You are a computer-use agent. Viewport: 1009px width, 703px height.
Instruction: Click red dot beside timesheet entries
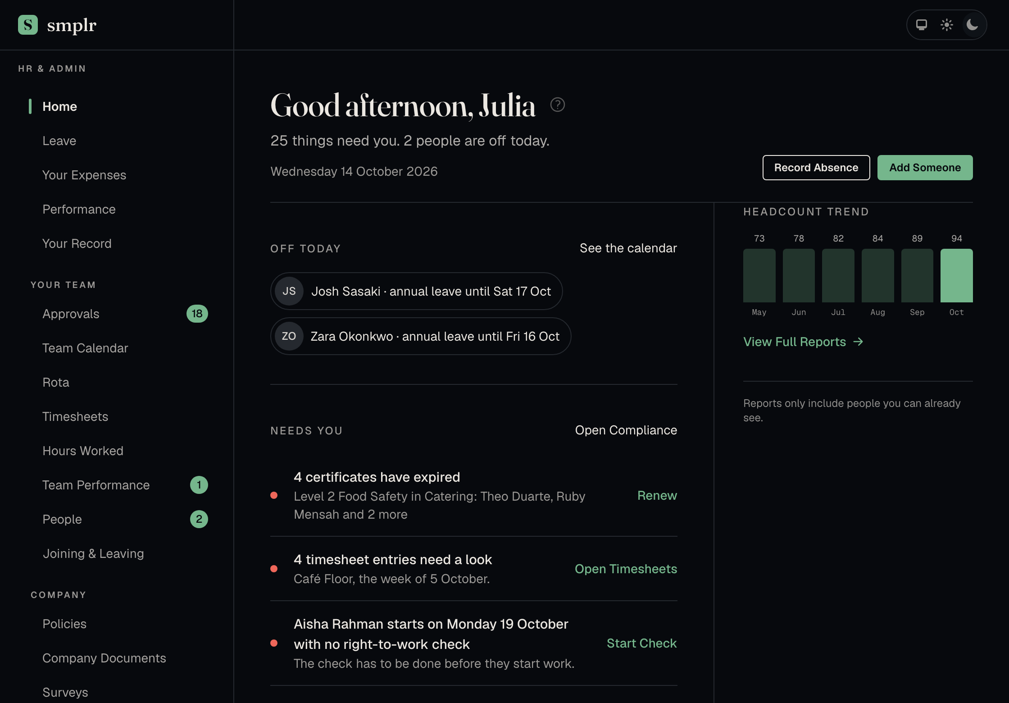pyautogui.click(x=274, y=569)
